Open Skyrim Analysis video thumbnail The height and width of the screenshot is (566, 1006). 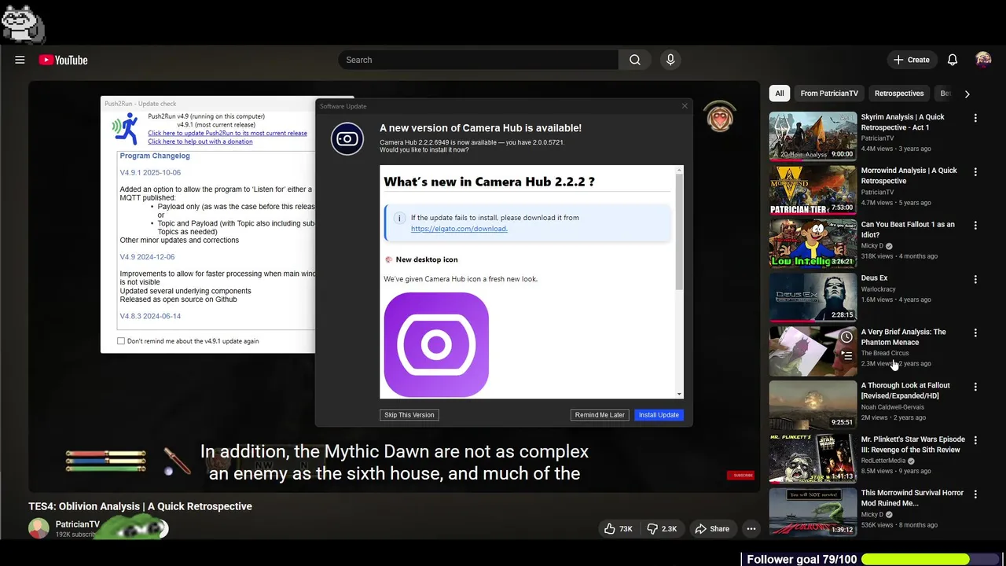click(813, 136)
